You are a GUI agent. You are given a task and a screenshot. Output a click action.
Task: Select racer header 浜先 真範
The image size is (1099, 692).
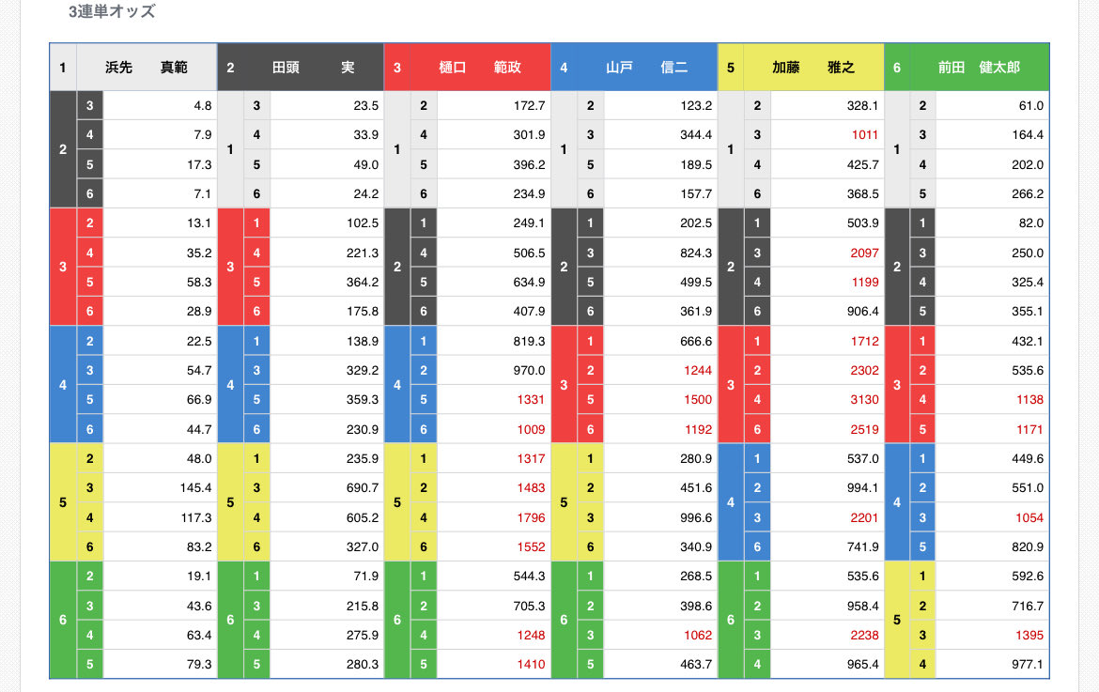147,68
